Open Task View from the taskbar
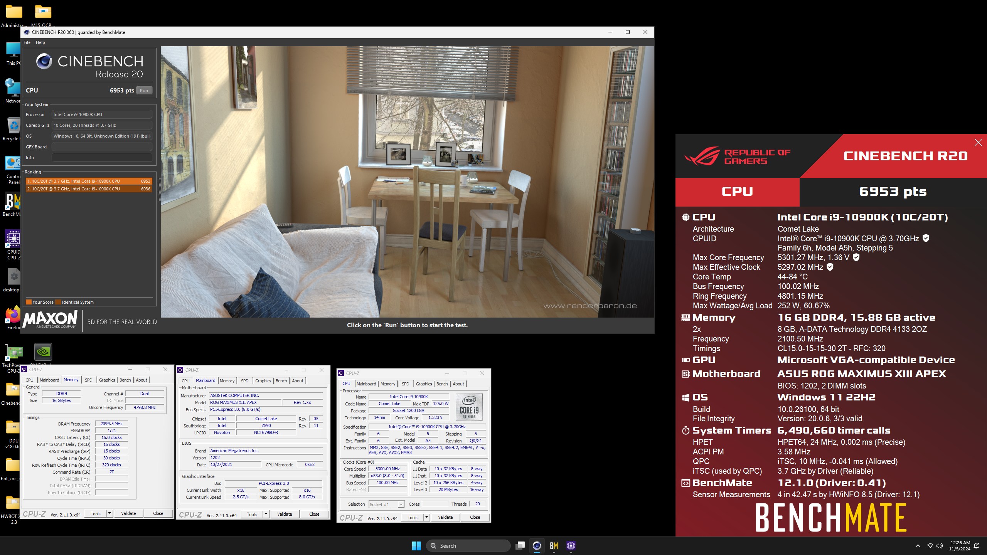Viewport: 987px width, 555px height. (x=520, y=546)
